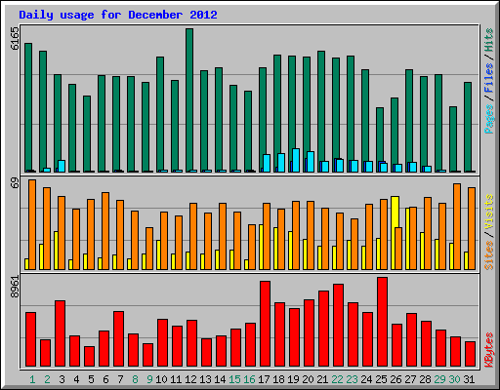This screenshot has height=390, width=500.
Task: Click the red KBytes bar for day 3
Action: (x=60, y=333)
